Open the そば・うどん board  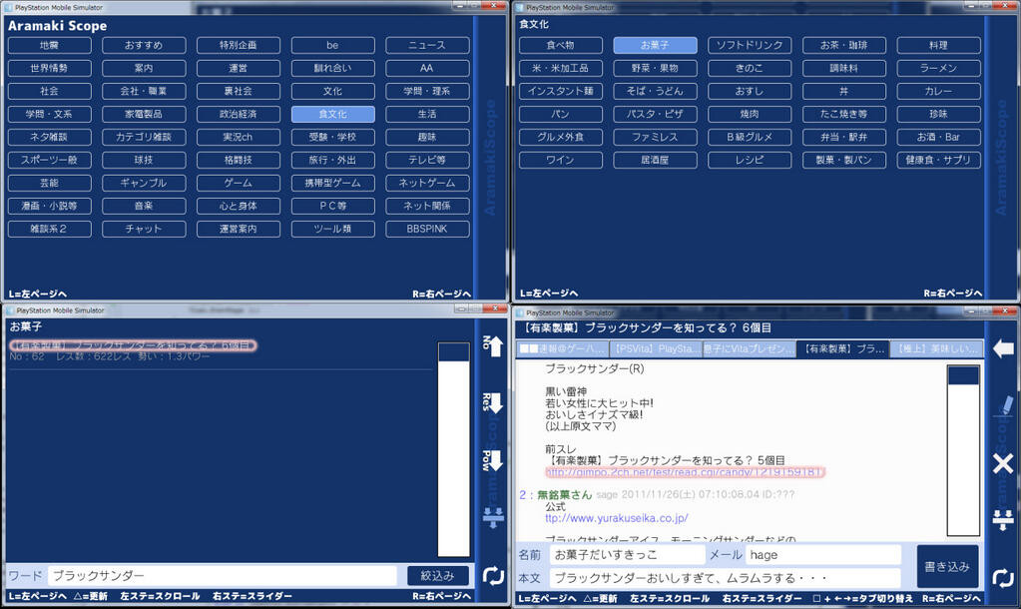(655, 91)
